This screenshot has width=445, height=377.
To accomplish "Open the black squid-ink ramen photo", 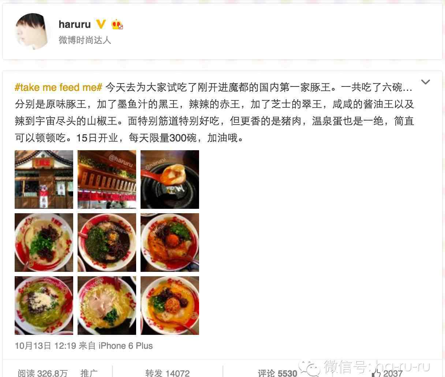I will coord(107,243).
